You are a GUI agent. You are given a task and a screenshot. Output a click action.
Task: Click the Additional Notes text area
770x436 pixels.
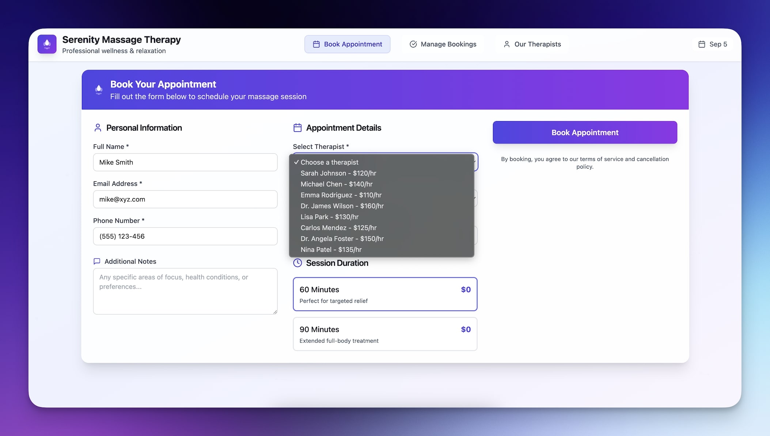185,291
